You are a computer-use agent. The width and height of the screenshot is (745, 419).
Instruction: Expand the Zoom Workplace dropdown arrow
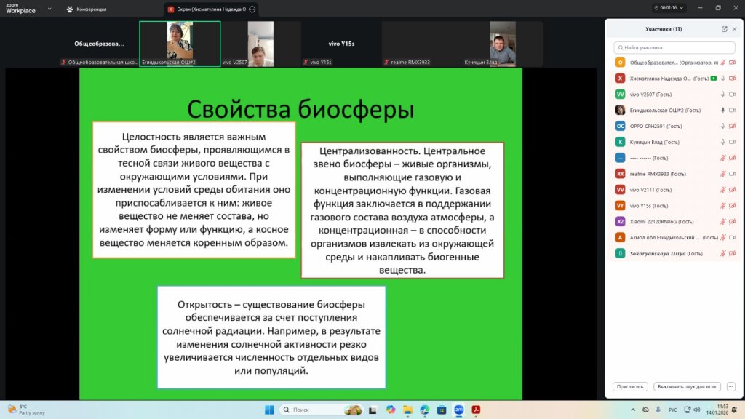pyautogui.click(x=49, y=9)
